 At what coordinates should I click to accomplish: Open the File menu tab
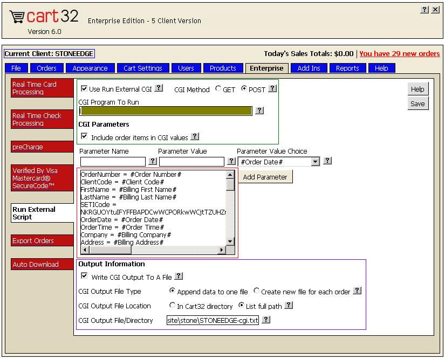17,68
